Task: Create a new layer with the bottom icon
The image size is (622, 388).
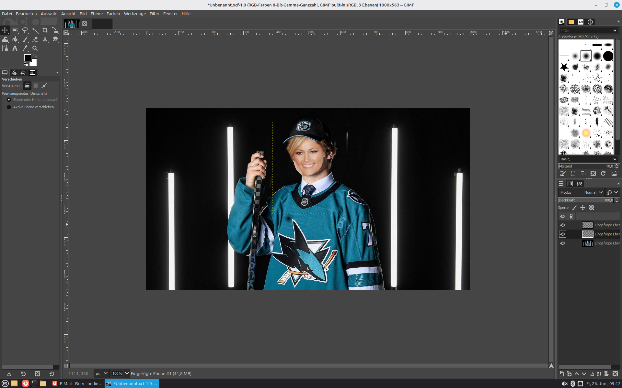Action: [x=562, y=374]
